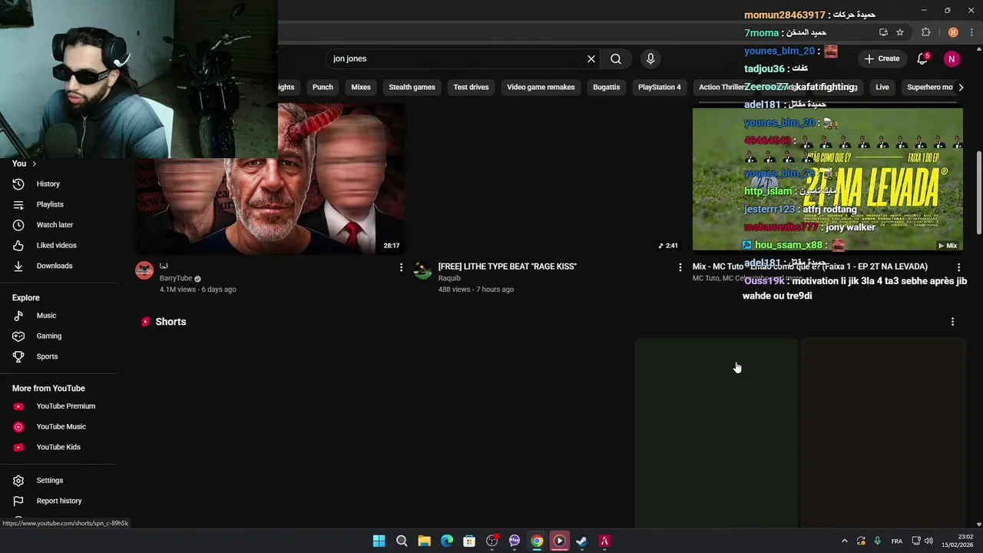Select the PlayStation 4 chip
The width and height of the screenshot is (983, 553).
click(x=659, y=88)
